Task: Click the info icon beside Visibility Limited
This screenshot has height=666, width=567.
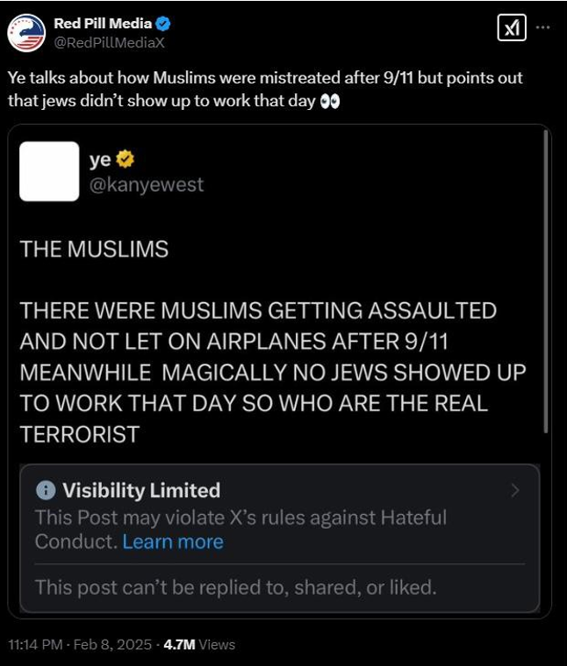Action: pos(47,490)
